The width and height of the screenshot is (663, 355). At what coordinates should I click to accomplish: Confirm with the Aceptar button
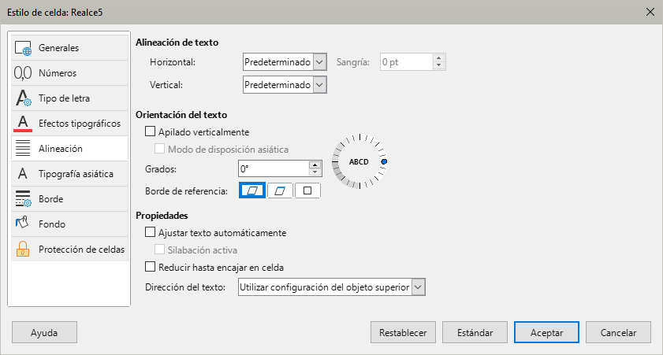pyautogui.click(x=547, y=333)
